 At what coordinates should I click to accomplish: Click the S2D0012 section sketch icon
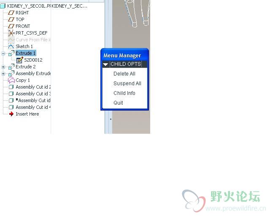20,60
